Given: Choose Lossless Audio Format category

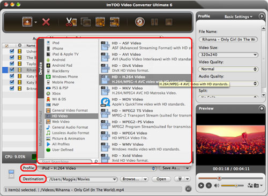Looking at the screenshot, I should (x=71, y=133).
